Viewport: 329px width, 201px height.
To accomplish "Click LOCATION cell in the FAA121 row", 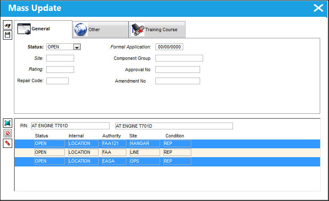I will point(83,144).
